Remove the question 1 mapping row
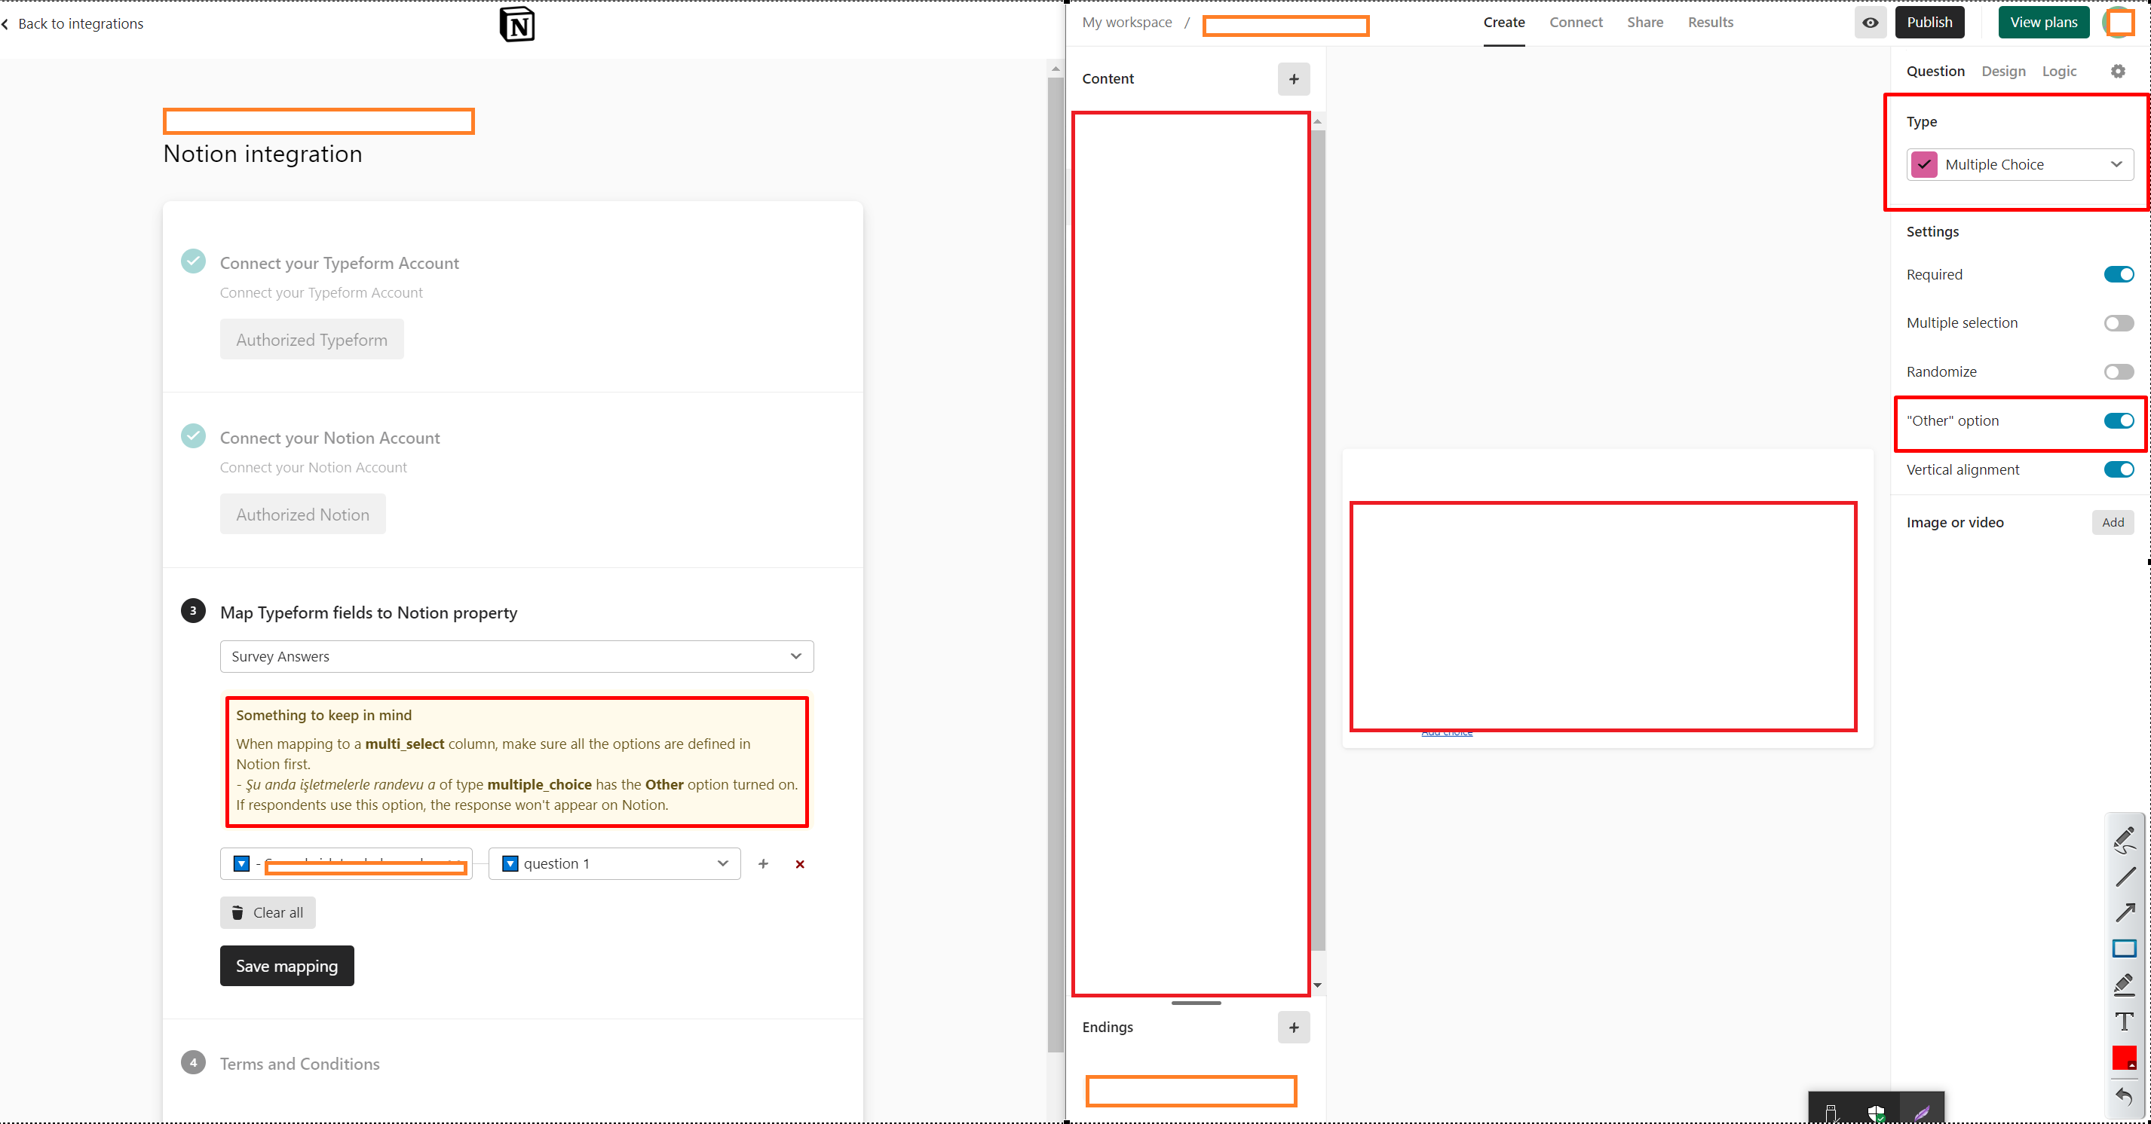The image size is (2151, 1124). click(800, 863)
